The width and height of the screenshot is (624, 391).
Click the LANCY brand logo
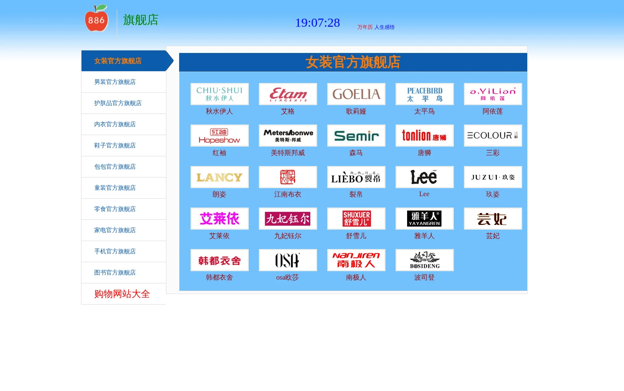pos(219,177)
